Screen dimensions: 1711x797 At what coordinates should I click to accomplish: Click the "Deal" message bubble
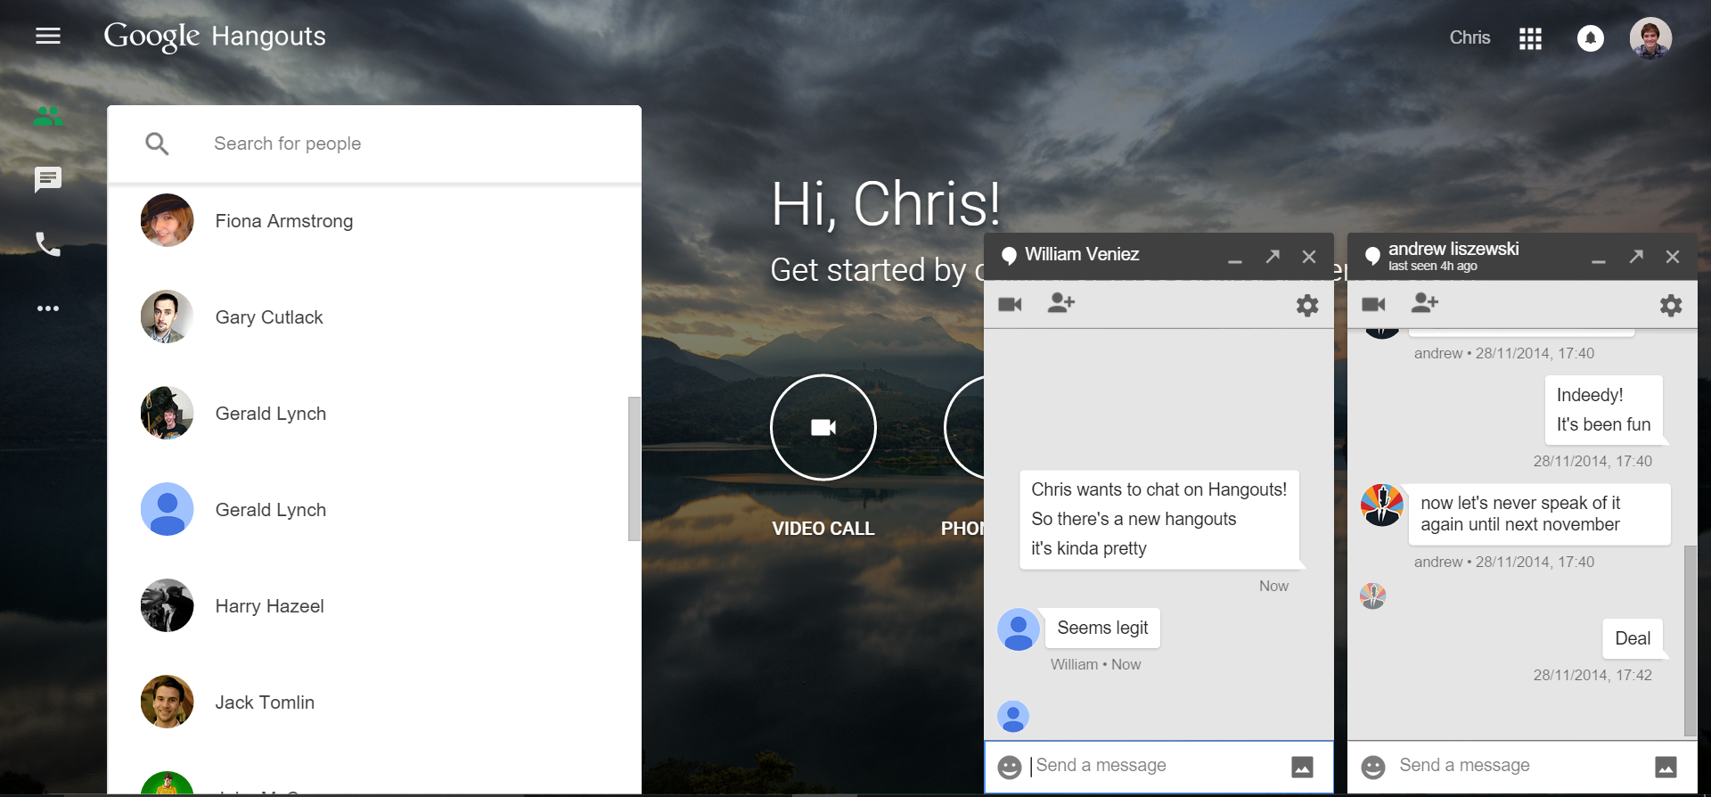1633,638
